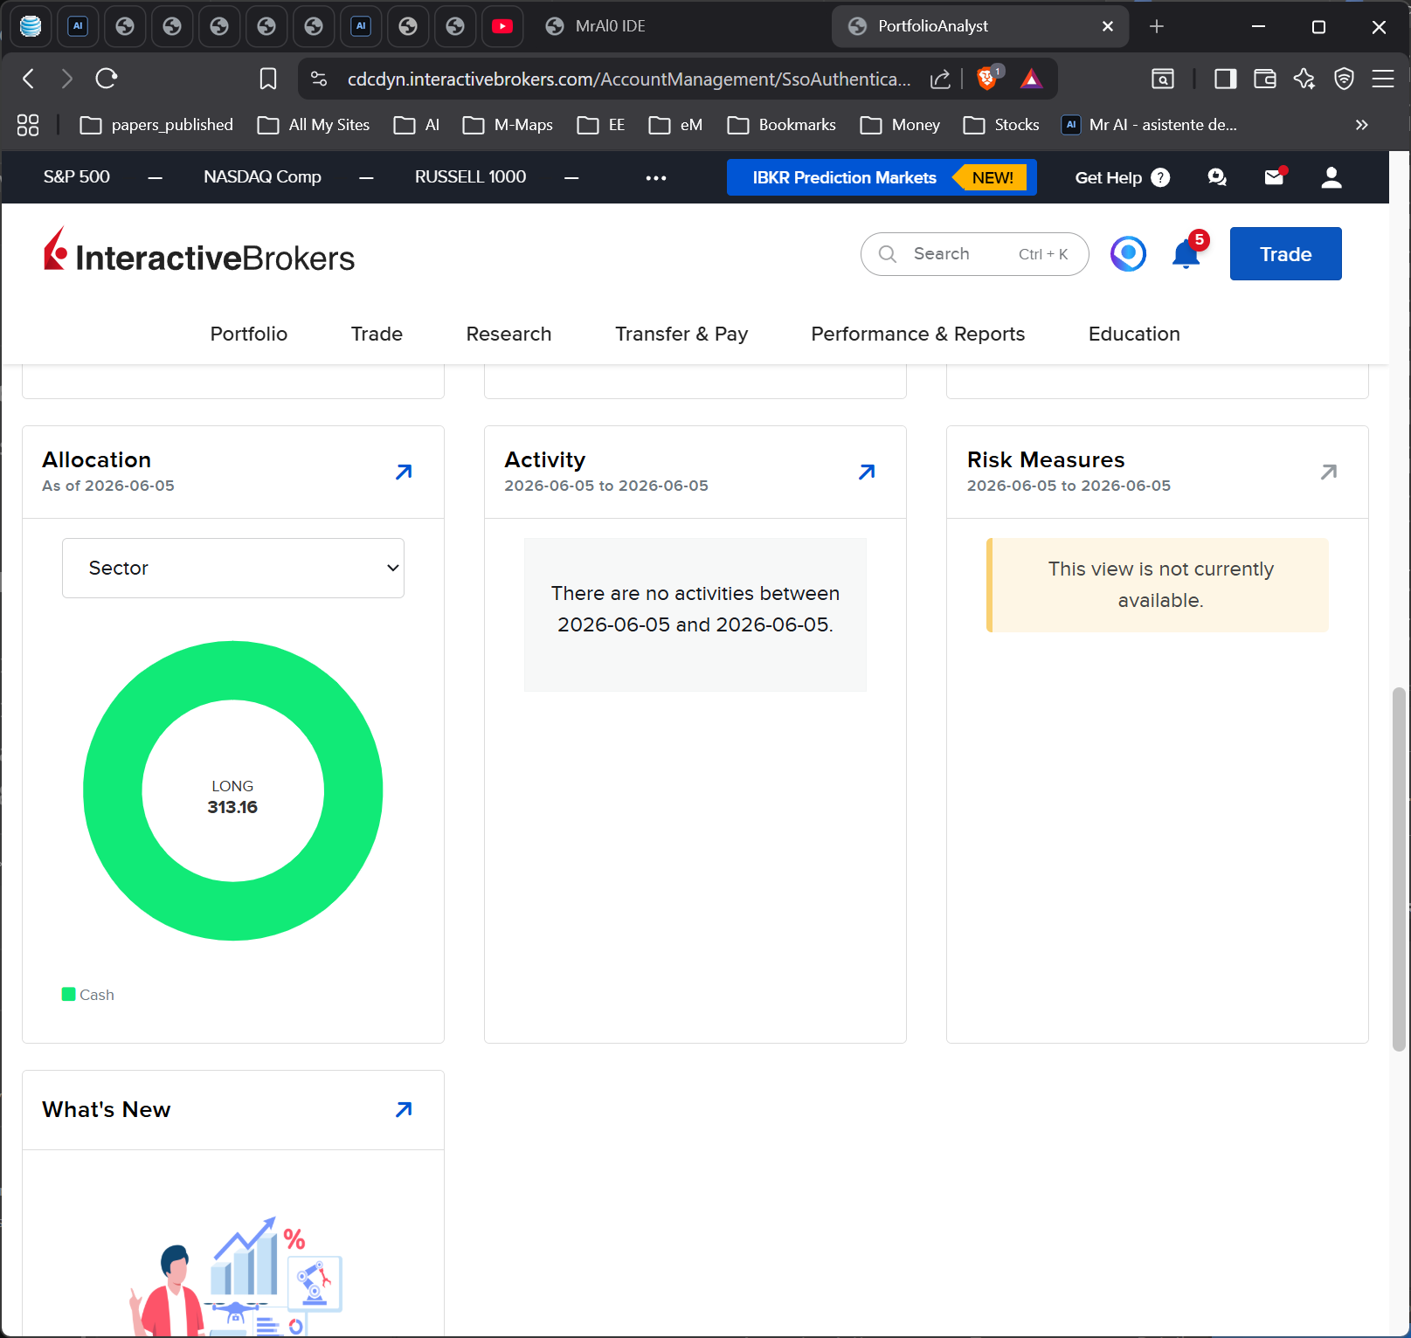Focus the Search input field
The image size is (1411, 1338).
click(974, 254)
